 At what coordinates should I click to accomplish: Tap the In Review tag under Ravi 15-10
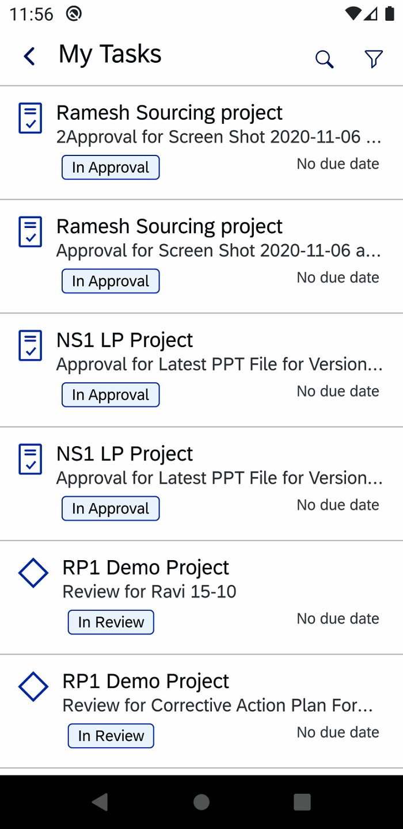[x=111, y=622]
